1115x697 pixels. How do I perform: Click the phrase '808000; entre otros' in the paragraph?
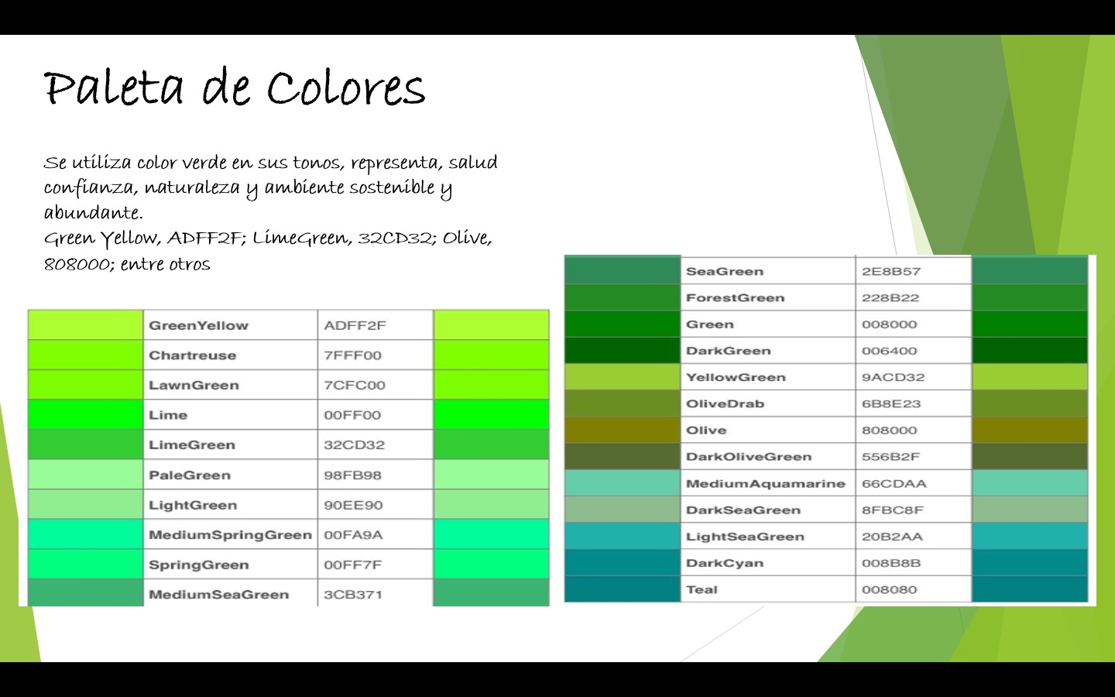point(127,264)
